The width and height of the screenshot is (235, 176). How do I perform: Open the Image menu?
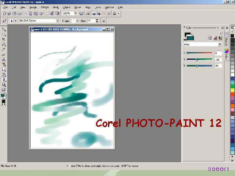33,7
